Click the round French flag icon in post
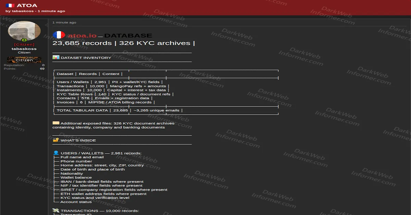 click(59, 35)
